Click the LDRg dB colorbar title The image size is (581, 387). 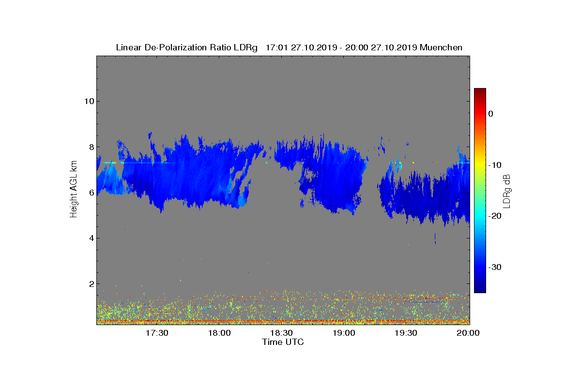click(x=507, y=191)
